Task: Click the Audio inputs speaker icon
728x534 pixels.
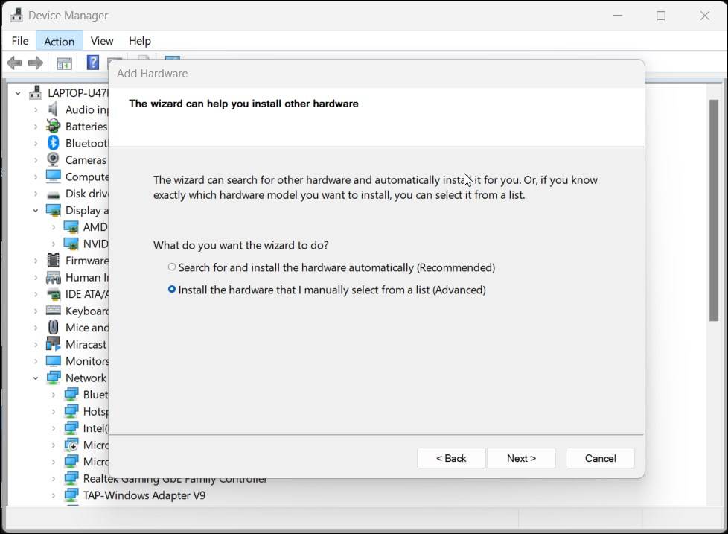Action: point(54,109)
